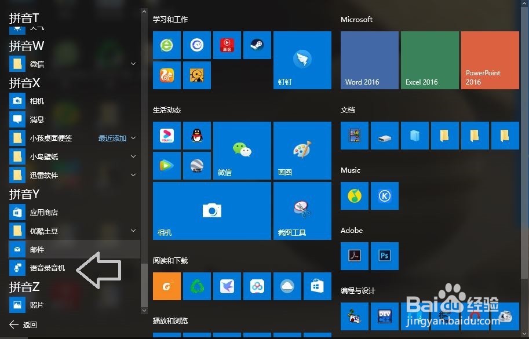Open the red video player tile

click(227, 45)
